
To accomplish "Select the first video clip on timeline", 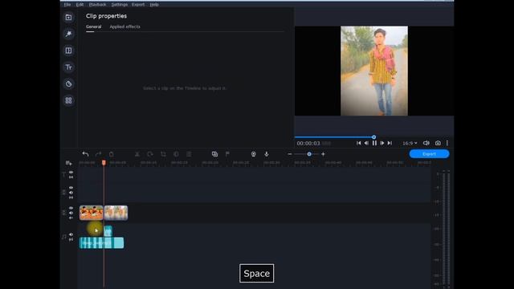I will pyautogui.click(x=91, y=213).
